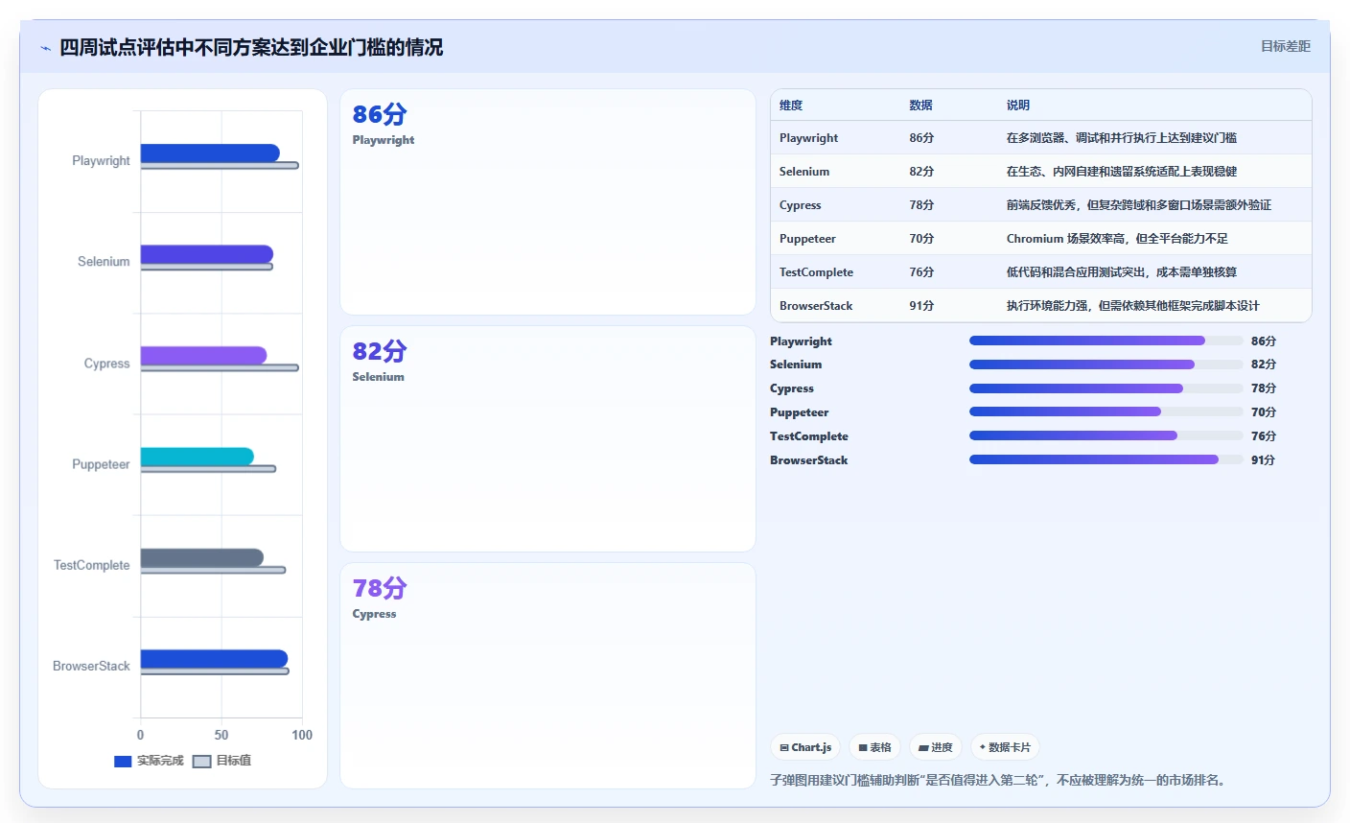The width and height of the screenshot is (1350, 823).
Task: Click the Cypress cell in the table
Action: tap(801, 205)
